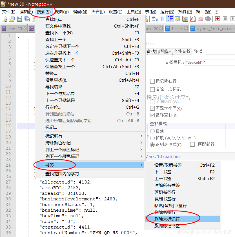This screenshot has width=235, height=237.
Task: Uncheck the 循环查找(D) checkbox
Action: [152, 115]
